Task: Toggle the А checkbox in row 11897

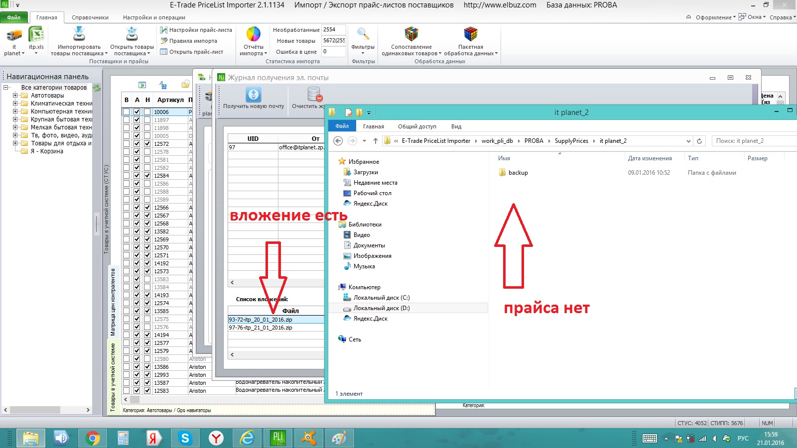Action: point(136,120)
